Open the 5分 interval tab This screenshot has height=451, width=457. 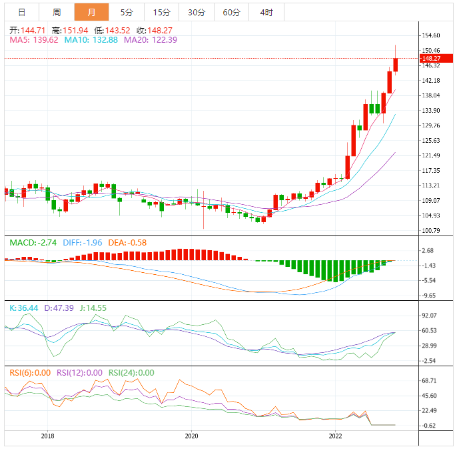(x=127, y=12)
